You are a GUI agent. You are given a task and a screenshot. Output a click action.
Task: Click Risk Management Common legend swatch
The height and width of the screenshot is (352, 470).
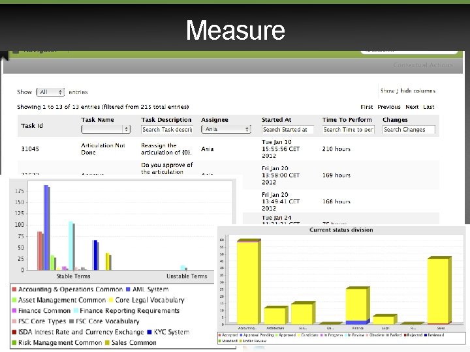click(x=14, y=343)
